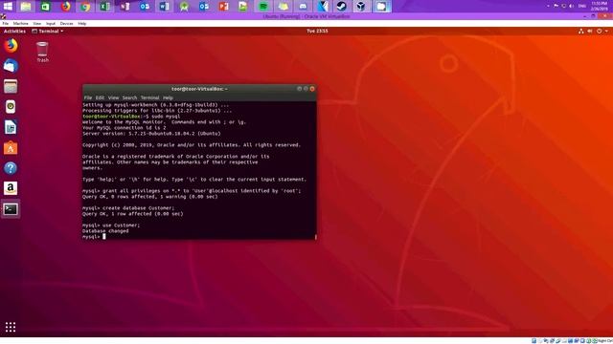This screenshot has width=613, height=344.
Task: Click the Activities button
Action: pos(14,32)
